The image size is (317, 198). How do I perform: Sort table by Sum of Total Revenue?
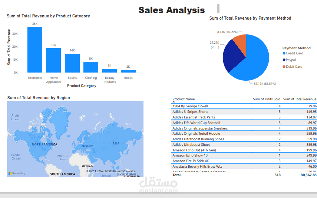click(x=300, y=99)
